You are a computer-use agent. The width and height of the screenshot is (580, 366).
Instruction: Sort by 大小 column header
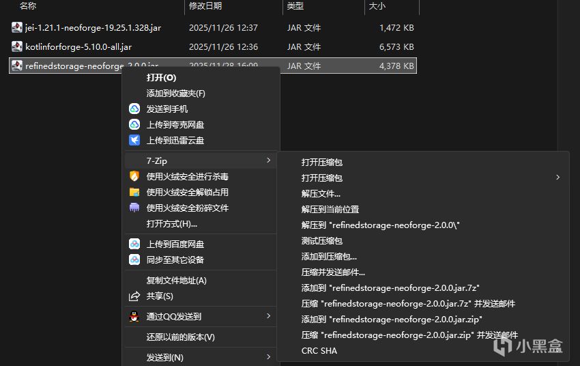click(x=377, y=6)
